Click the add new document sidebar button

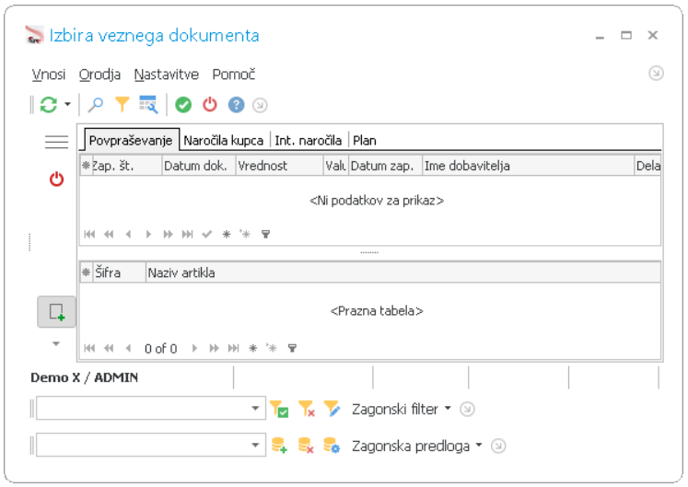[56, 312]
